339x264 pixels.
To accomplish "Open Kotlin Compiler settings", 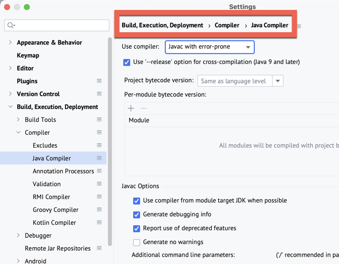I will [x=54, y=223].
